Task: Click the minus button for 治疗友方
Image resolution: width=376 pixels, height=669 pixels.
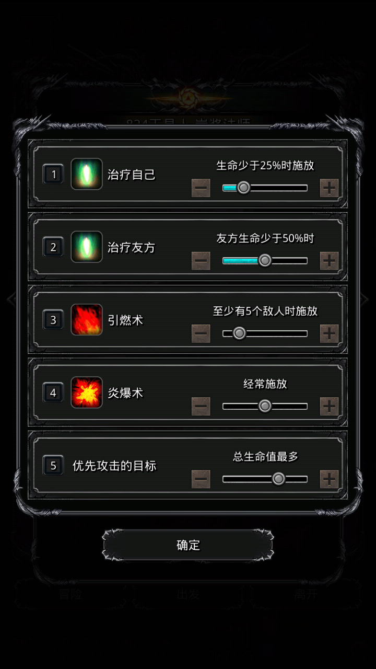Action: coord(201,260)
